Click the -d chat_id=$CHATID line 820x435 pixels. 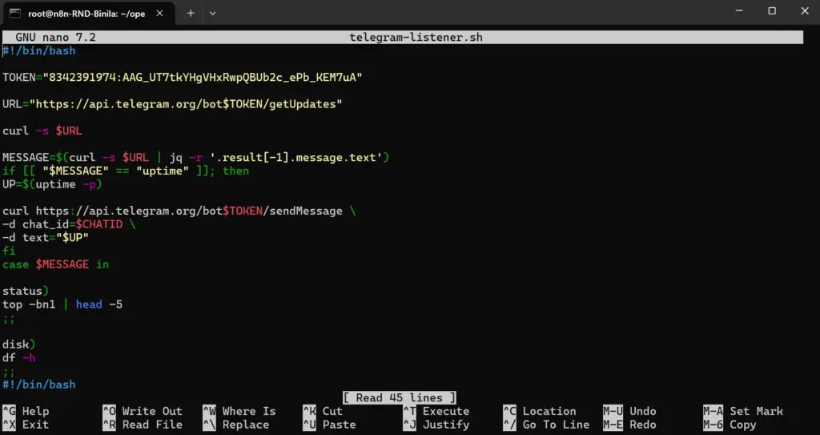click(69, 224)
